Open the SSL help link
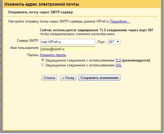The image size is (164, 134). 118,65
